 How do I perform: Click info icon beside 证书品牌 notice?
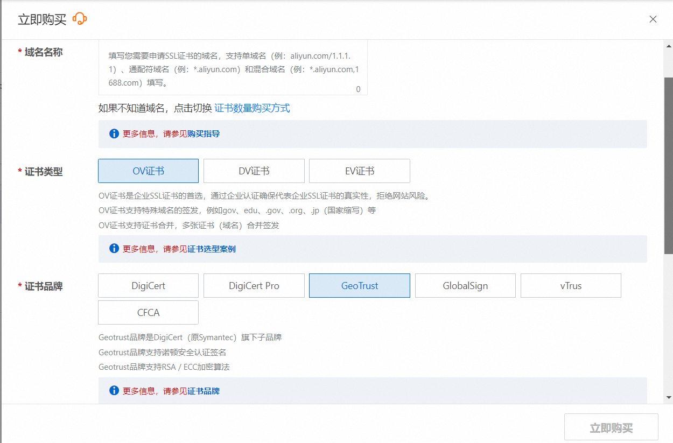(x=114, y=391)
